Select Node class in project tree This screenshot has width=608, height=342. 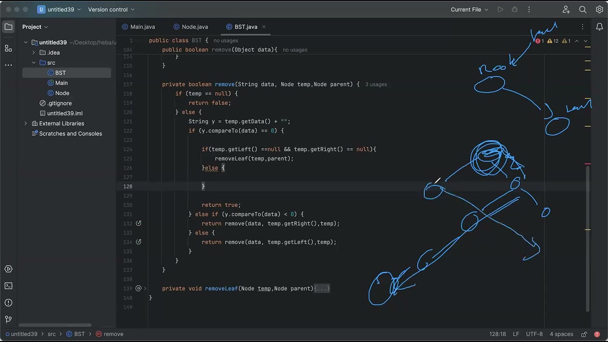point(58,93)
